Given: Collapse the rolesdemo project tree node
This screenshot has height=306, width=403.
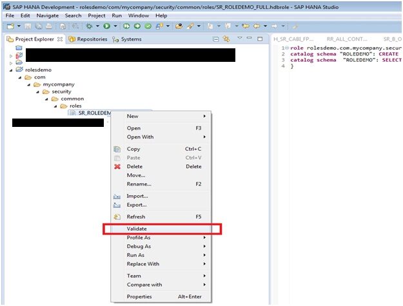Looking at the screenshot, I should coord(11,69).
